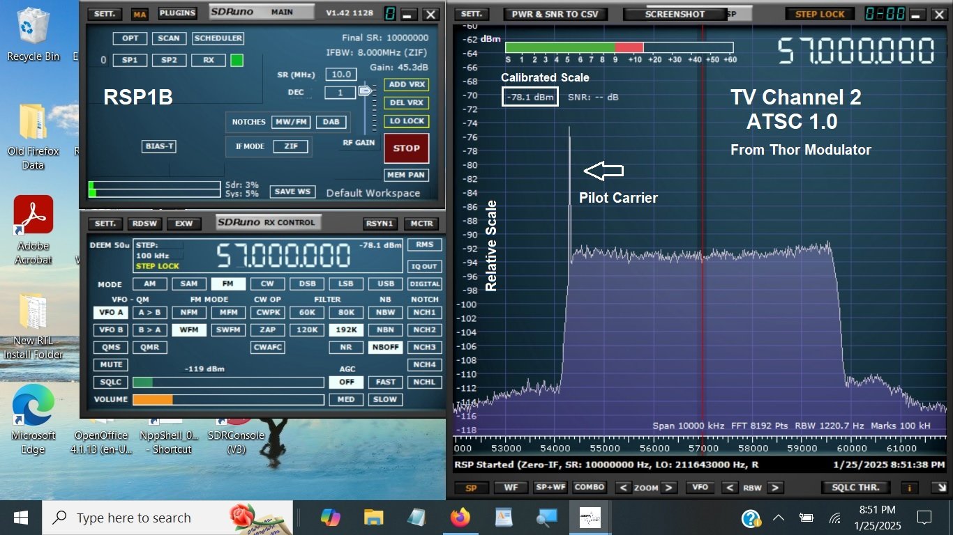Open Windows Start menu
Image resolution: width=953 pixels, height=535 pixels.
coord(21,518)
